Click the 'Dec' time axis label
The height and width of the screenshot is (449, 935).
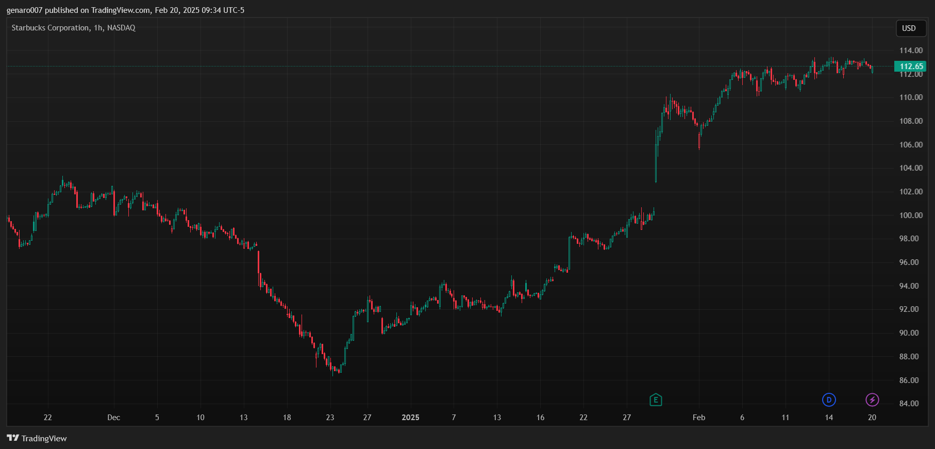[x=113, y=417]
